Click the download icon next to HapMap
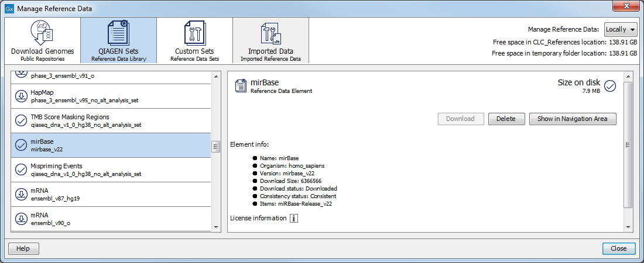This screenshot has width=644, height=263. (x=22, y=96)
